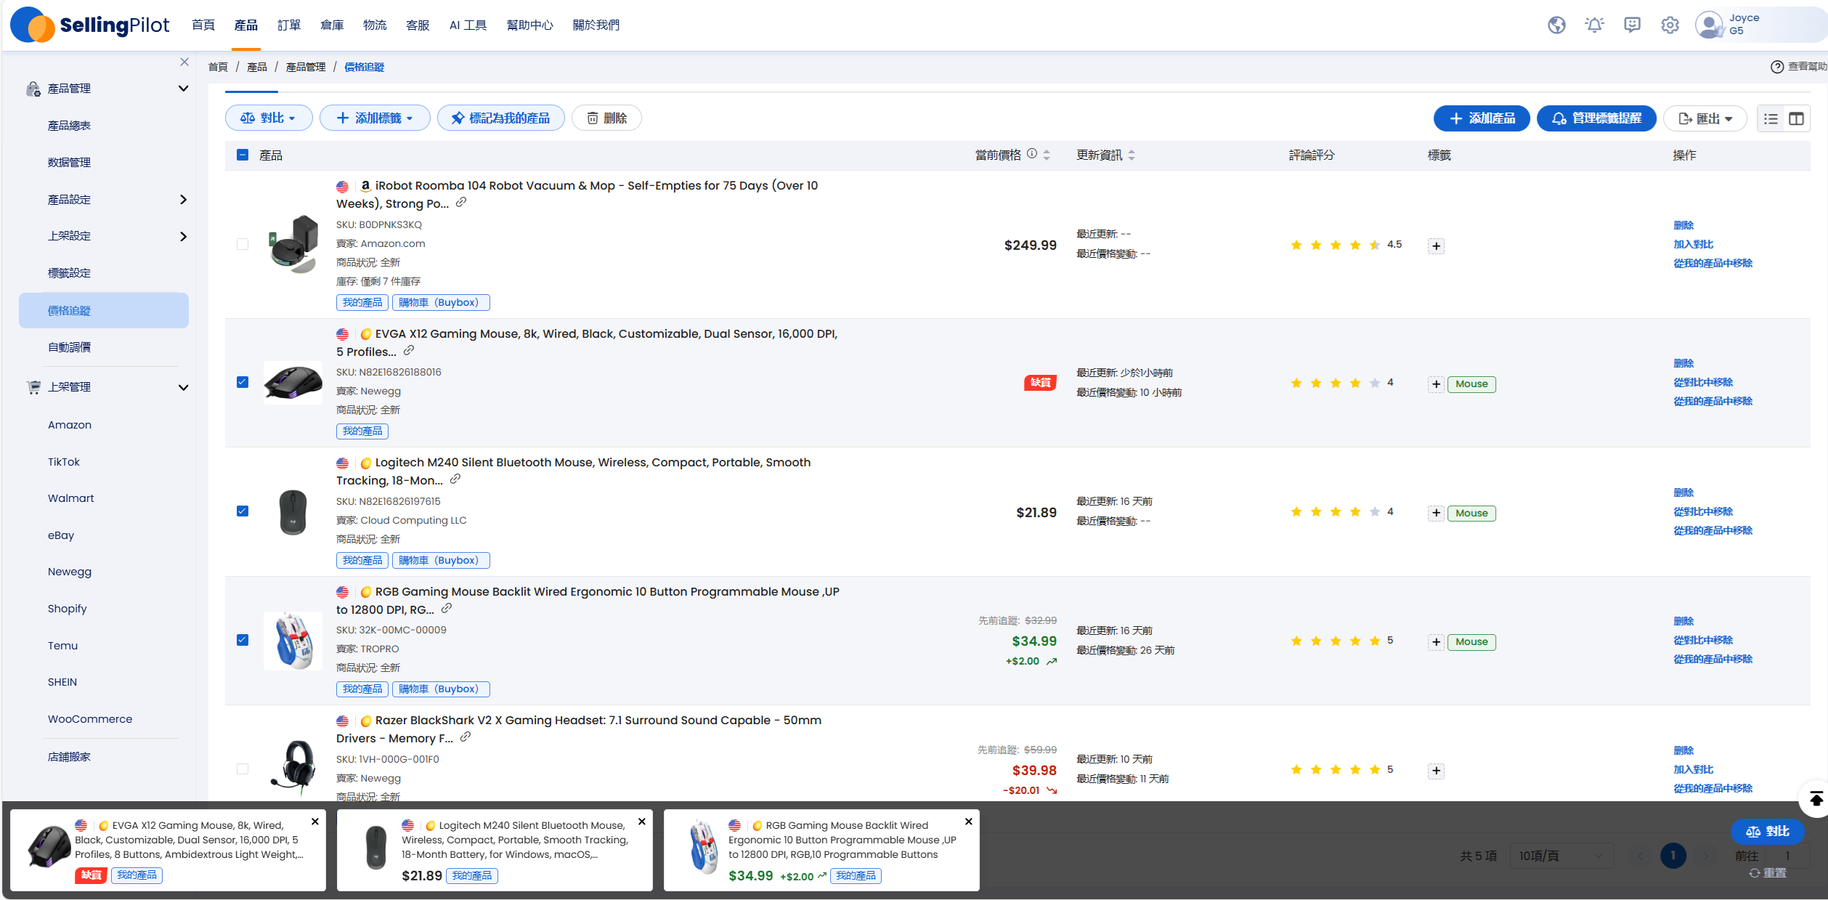The image size is (1828, 900).
Task: Click the globe language icon in header
Action: click(x=1556, y=25)
